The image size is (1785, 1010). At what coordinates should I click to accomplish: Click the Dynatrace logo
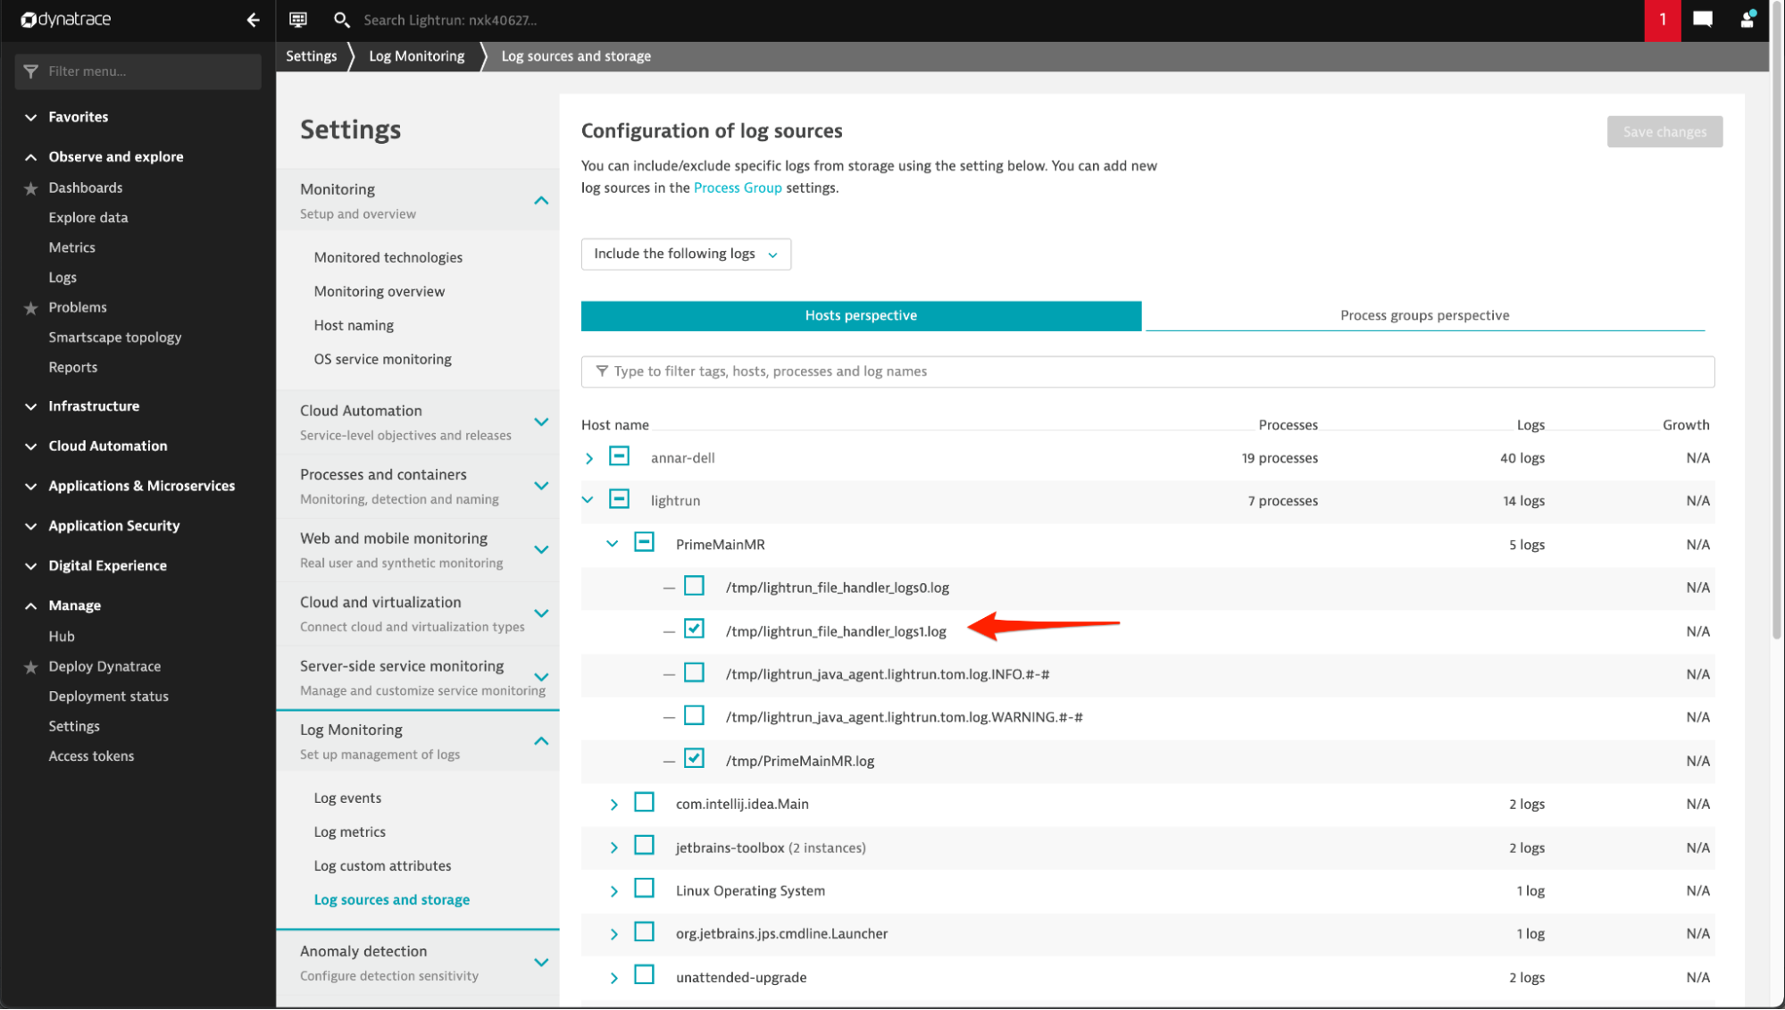coord(66,19)
